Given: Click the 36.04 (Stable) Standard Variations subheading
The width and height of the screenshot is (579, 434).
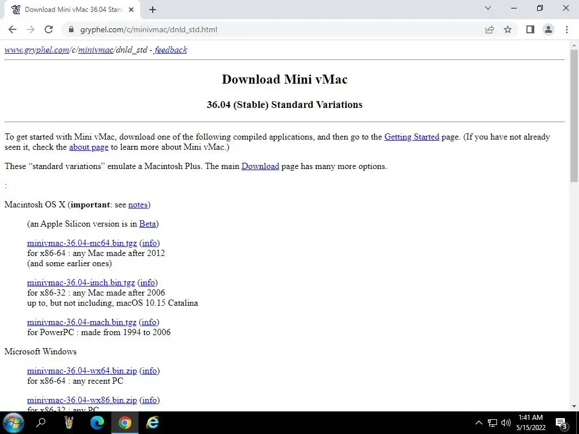Looking at the screenshot, I should [x=285, y=105].
